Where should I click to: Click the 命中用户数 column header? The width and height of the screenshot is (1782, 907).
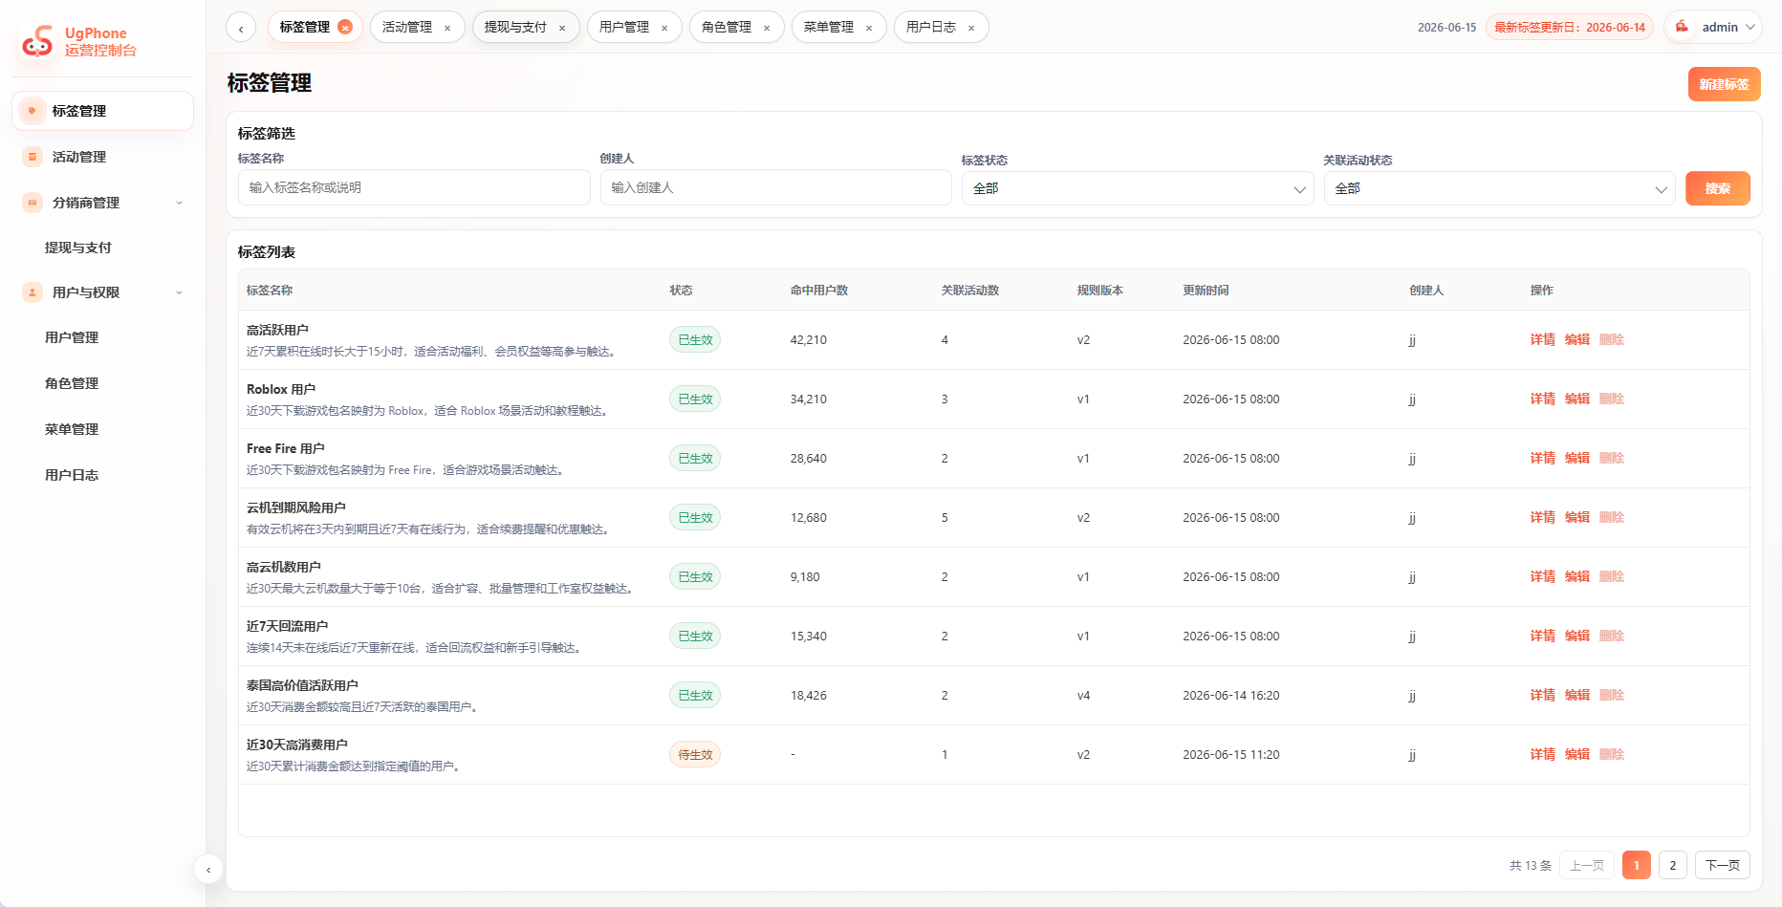(x=818, y=290)
